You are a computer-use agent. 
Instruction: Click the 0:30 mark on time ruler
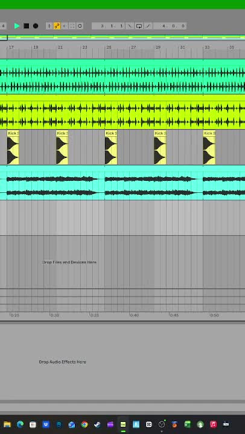point(54,315)
